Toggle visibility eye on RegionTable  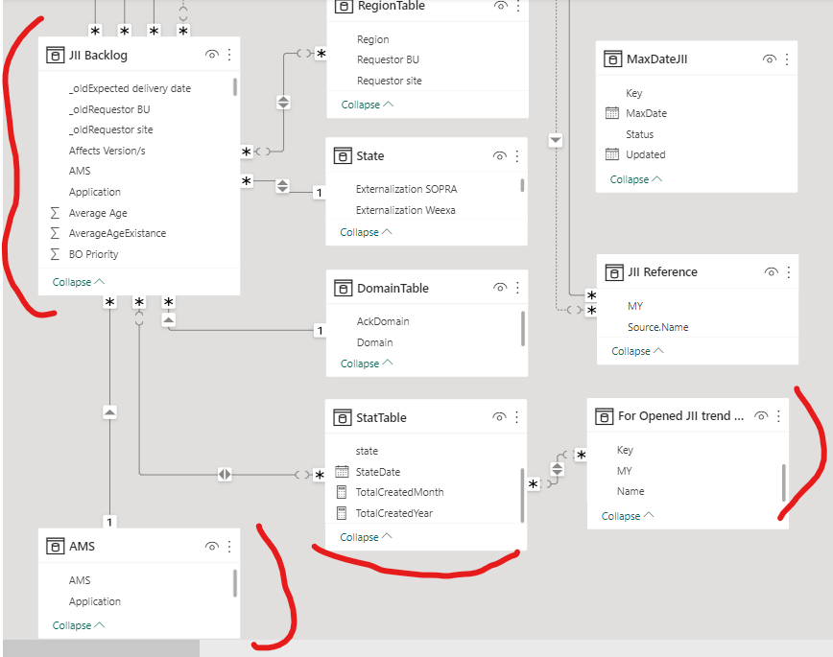click(x=500, y=6)
